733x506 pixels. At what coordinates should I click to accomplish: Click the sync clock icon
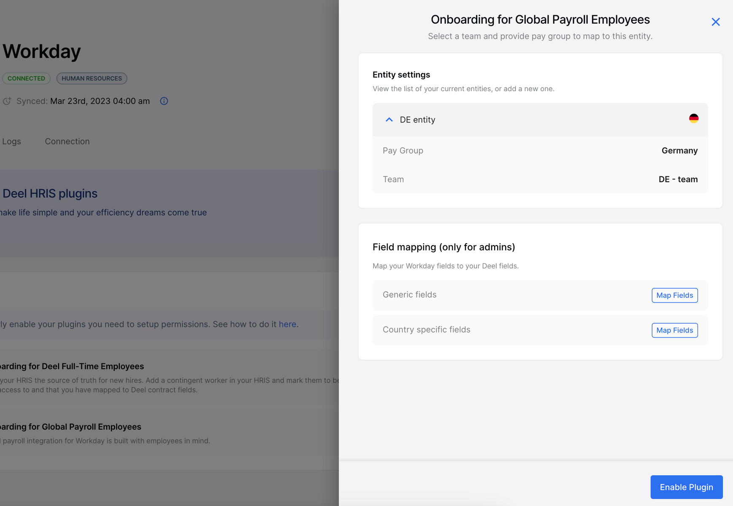(7, 101)
